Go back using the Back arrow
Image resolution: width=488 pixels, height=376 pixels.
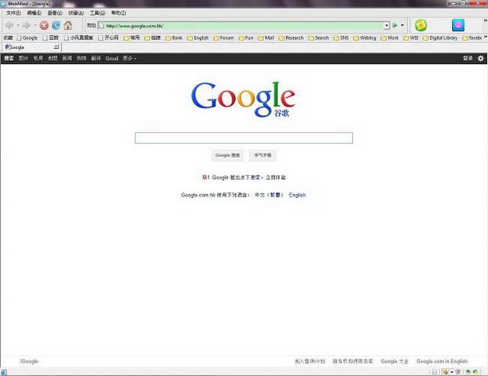pos(10,26)
